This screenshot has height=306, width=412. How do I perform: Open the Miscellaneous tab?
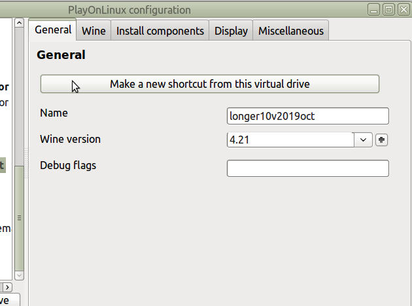(x=291, y=31)
